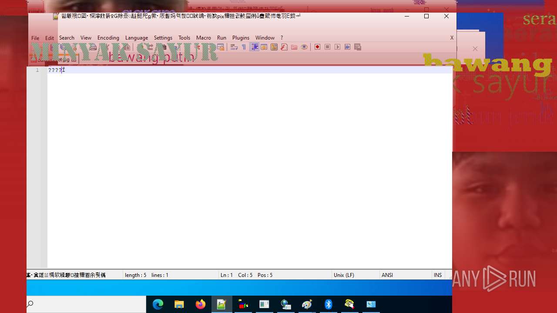Toggle the Monitoring eye icon
Image resolution: width=557 pixels, height=313 pixels.
[x=304, y=47]
